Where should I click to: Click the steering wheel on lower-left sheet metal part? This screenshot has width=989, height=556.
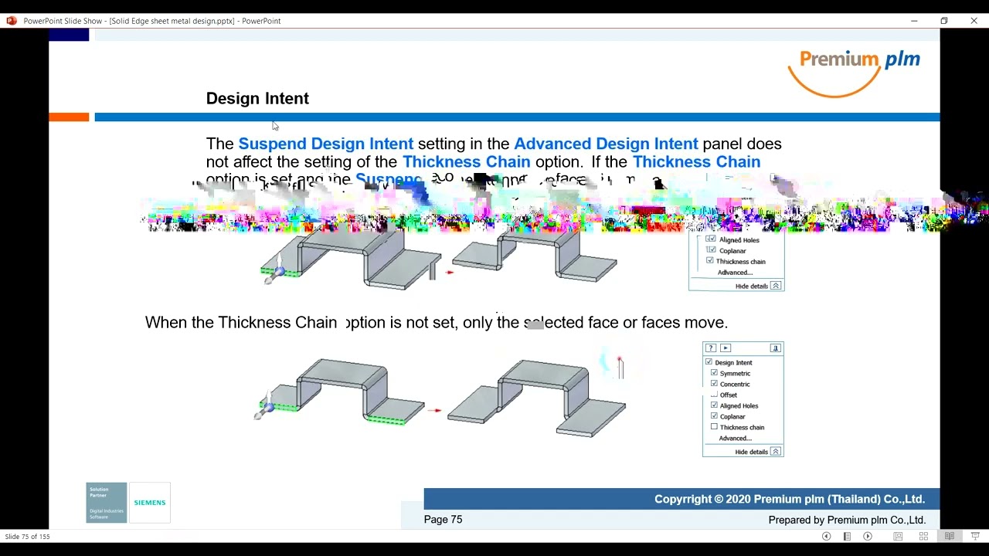266,407
